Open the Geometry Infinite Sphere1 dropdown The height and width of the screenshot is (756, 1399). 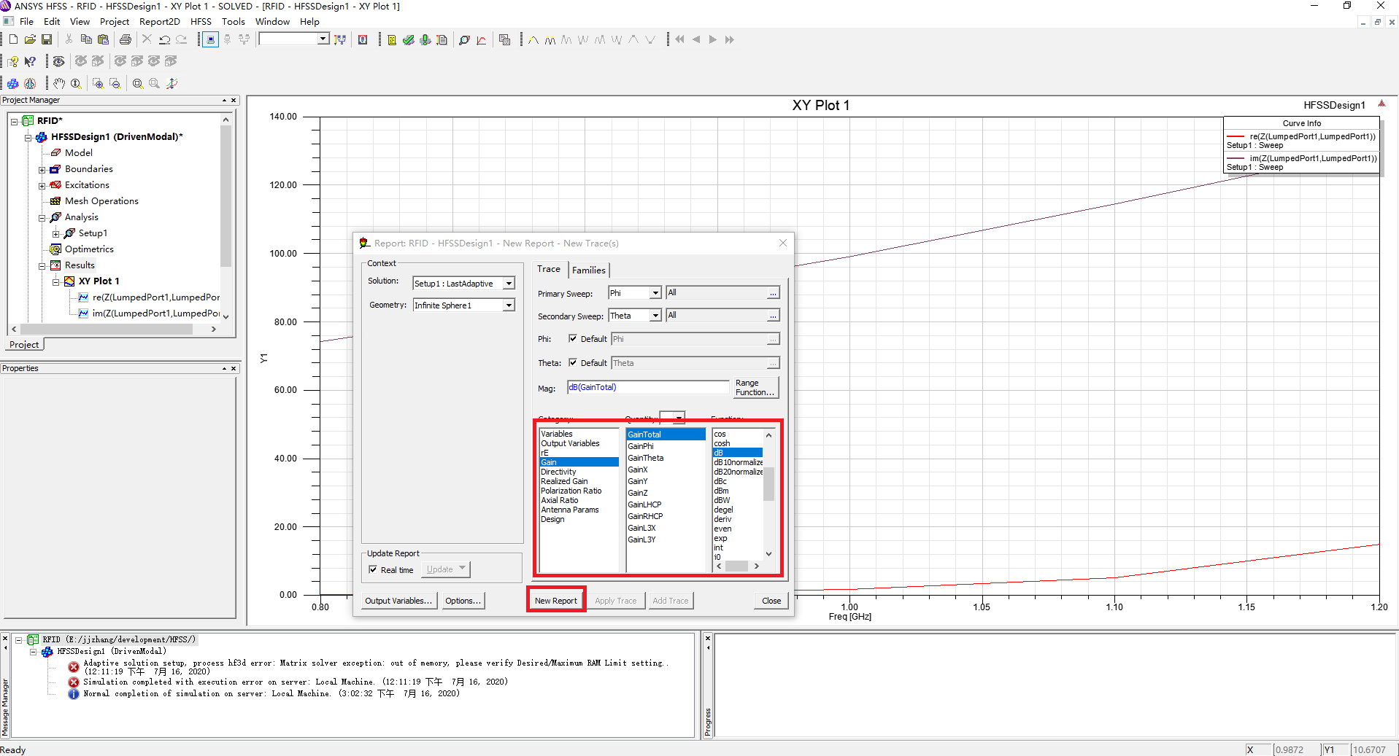coord(509,305)
